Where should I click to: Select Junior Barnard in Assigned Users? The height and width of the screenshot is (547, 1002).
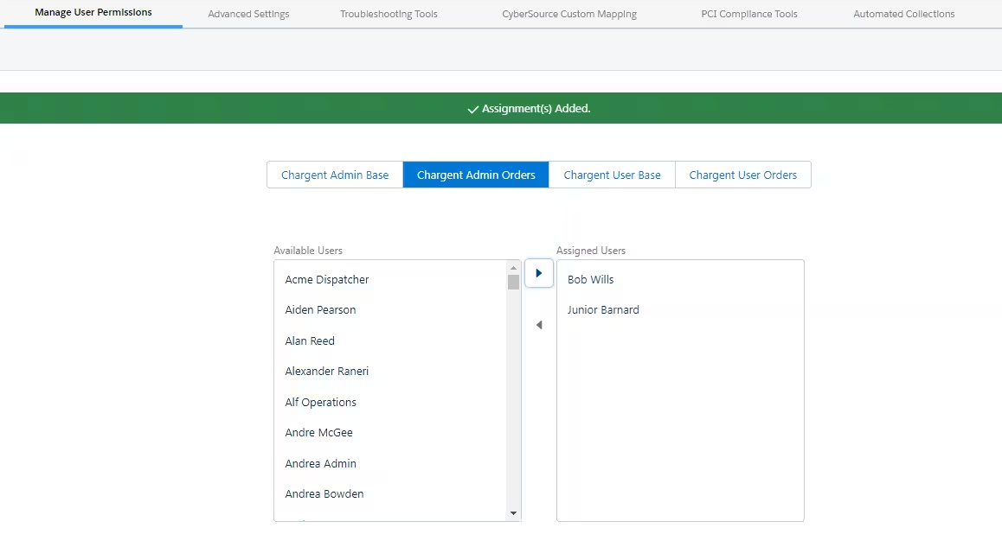tap(680, 309)
